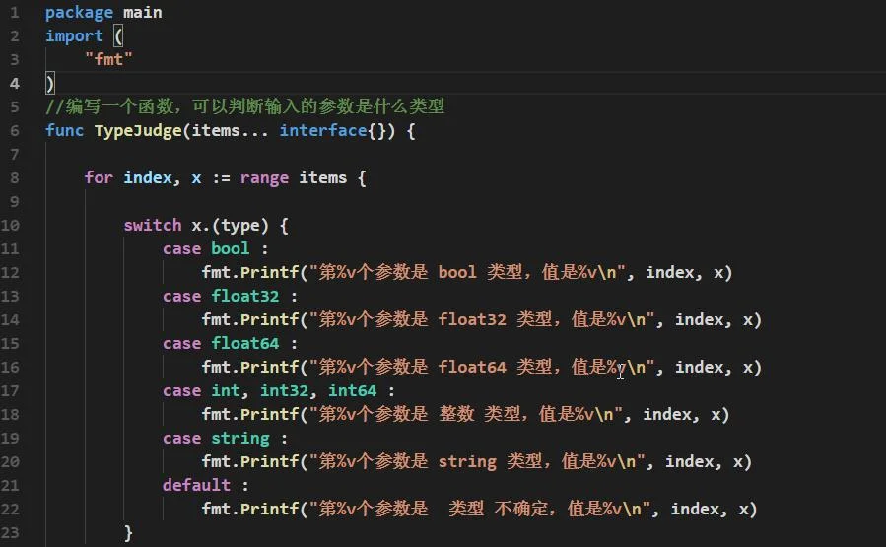
Task: Click '整数' in line 18 string
Action: (456, 414)
